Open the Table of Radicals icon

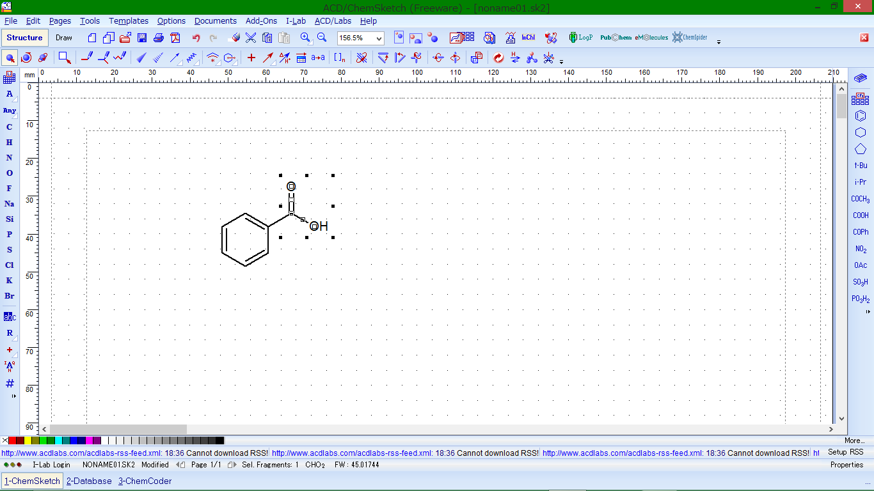click(861, 99)
